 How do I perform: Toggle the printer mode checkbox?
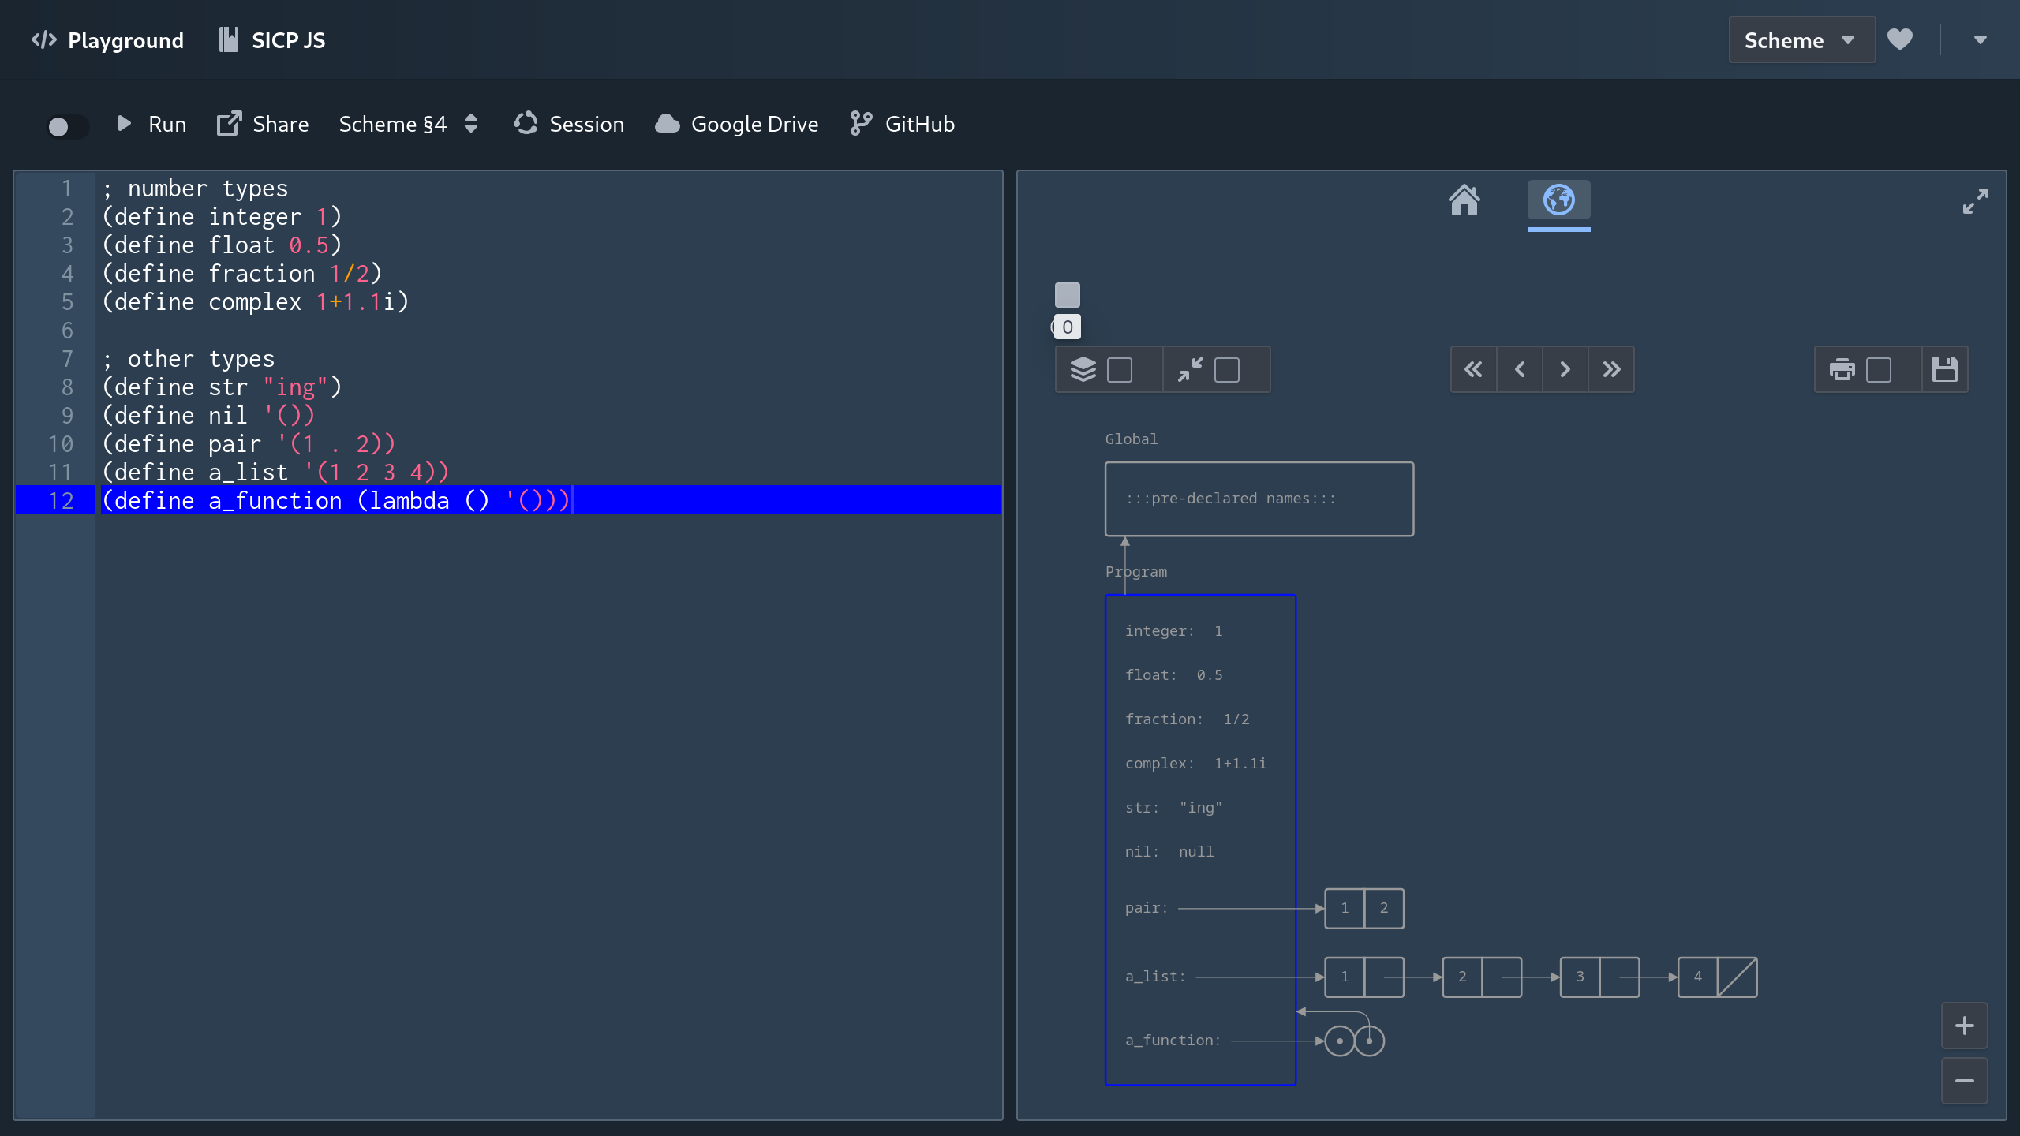tap(1879, 369)
